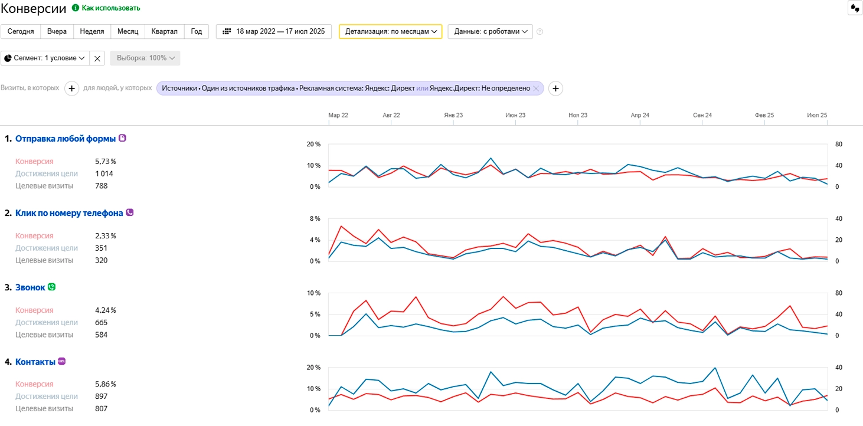This screenshot has height=426, width=863.
Task: Select the Сегодня period tab
Action: tap(21, 31)
